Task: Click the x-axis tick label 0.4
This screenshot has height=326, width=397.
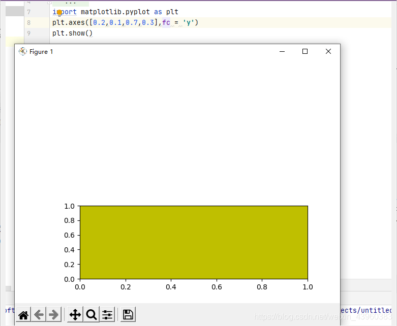Action: coord(171,287)
